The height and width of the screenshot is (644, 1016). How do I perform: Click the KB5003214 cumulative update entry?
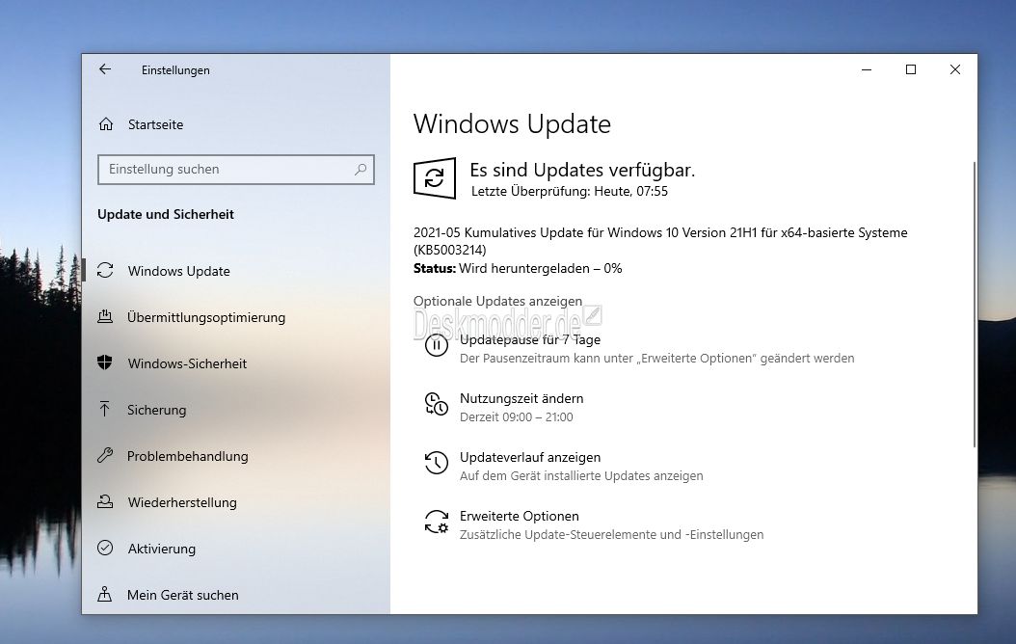(x=660, y=241)
